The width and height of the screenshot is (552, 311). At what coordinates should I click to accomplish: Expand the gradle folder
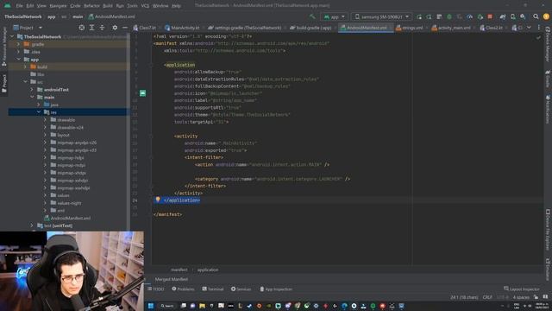click(x=18, y=44)
